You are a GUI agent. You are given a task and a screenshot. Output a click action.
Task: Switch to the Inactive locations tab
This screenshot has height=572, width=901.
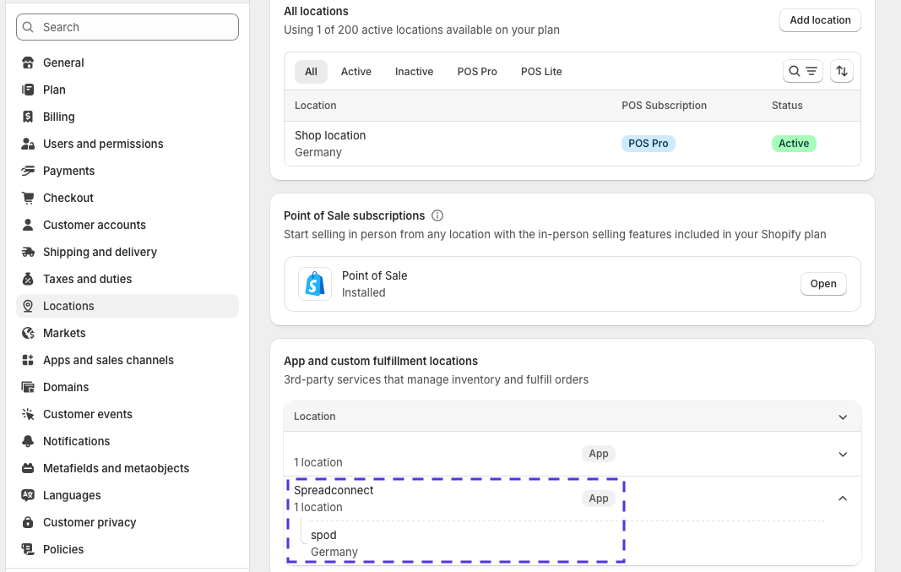click(414, 71)
